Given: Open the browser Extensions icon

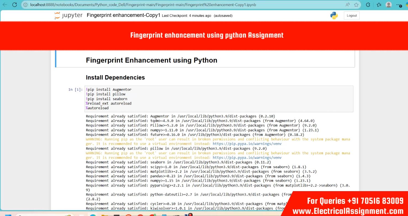Looking at the screenshot, I should click(368, 5).
